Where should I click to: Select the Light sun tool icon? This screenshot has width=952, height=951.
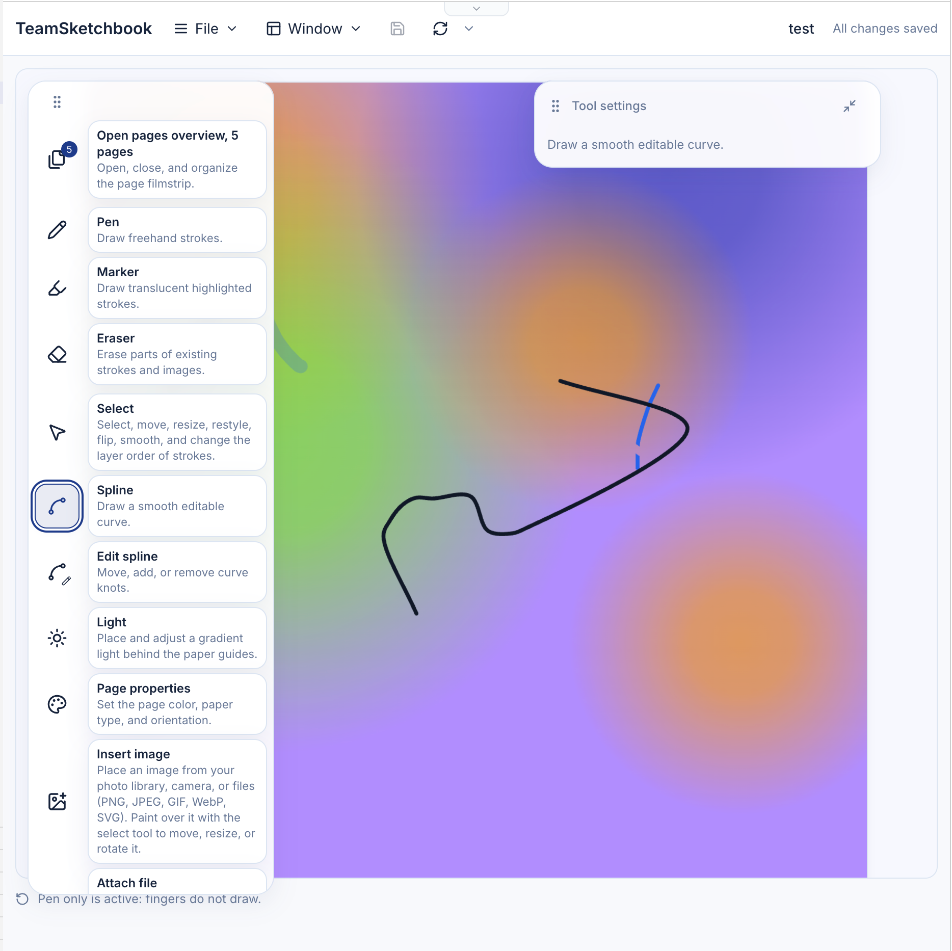click(x=57, y=638)
